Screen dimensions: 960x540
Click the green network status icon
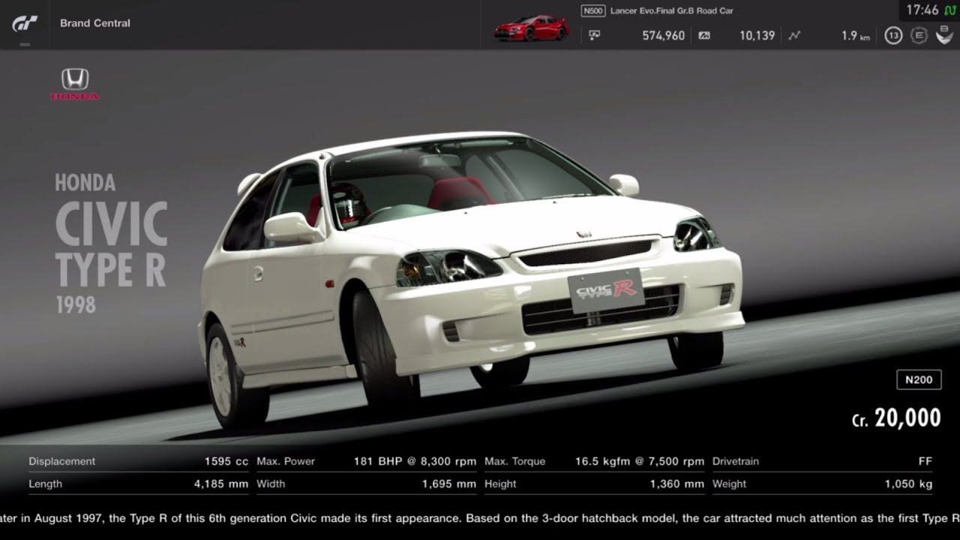[x=949, y=10]
